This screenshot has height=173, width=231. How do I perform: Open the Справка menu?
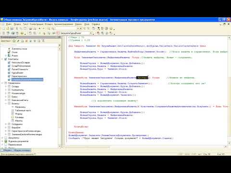tap(96, 24)
